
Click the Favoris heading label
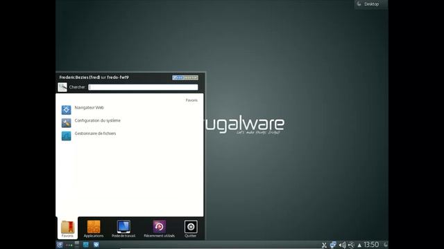[x=191, y=100]
